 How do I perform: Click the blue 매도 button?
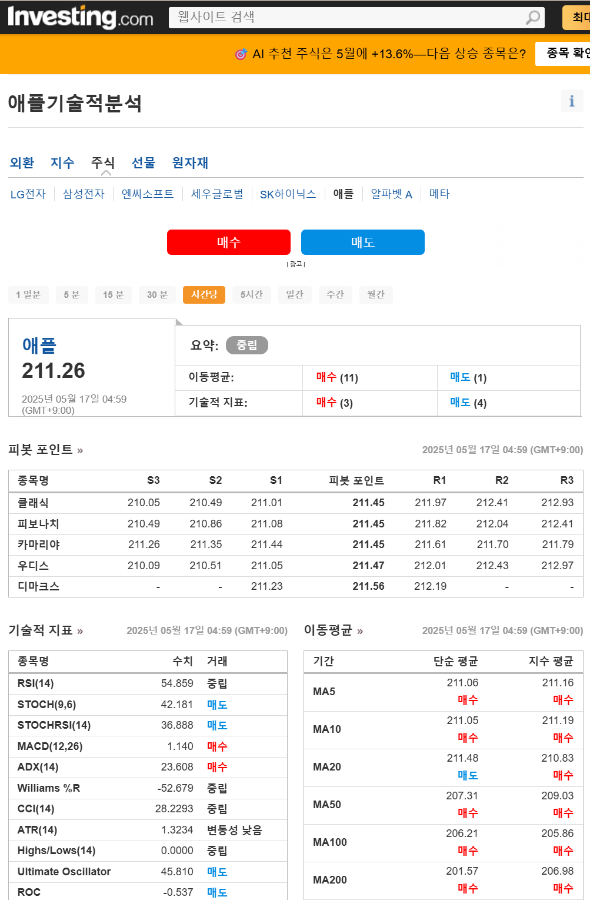pyautogui.click(x=363, y=242)
